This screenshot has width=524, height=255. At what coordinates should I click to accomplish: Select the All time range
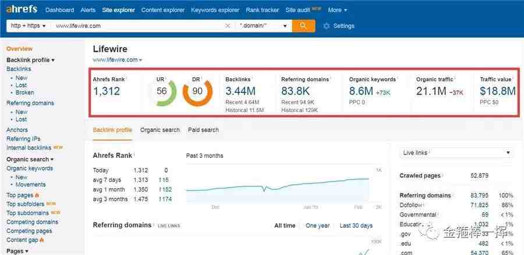[285, 226]
